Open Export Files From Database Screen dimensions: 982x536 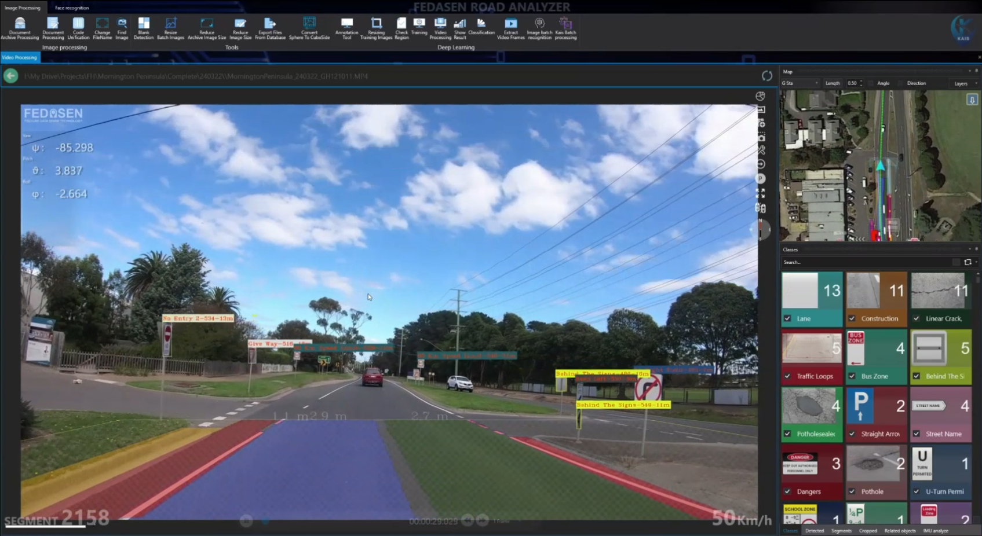pos(270,27)
